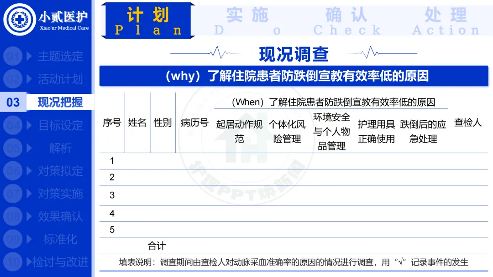Click the 序号 column header
The image size is (493, 277).
click(112, 123)
